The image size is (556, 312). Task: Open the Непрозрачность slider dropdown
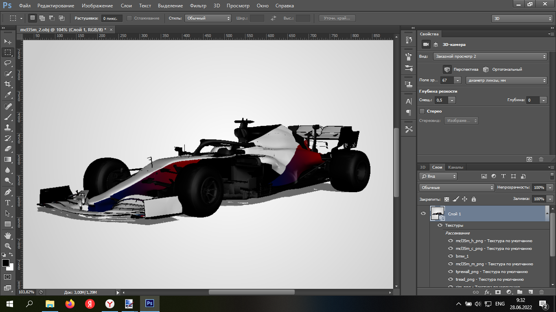[550, 188]
